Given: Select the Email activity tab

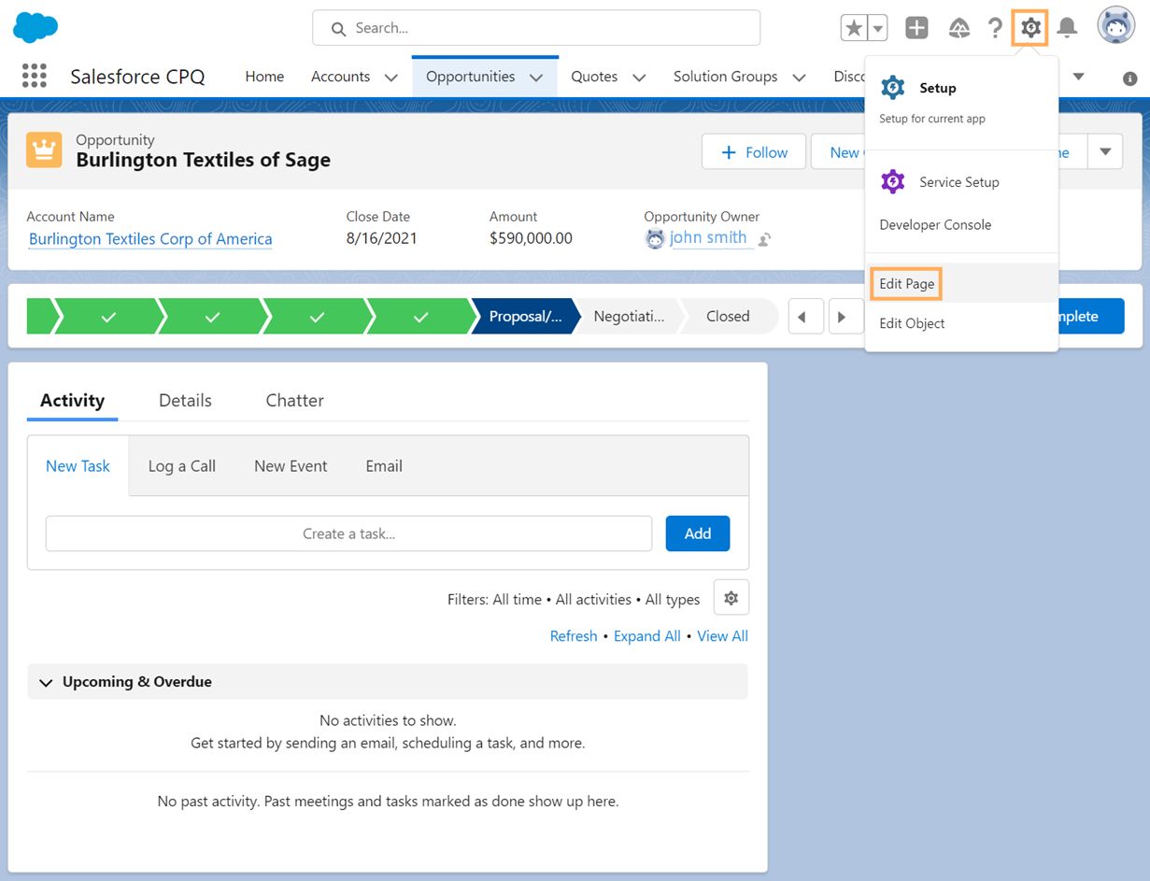Looking at the screenshot, I should (x=384, y=466).
